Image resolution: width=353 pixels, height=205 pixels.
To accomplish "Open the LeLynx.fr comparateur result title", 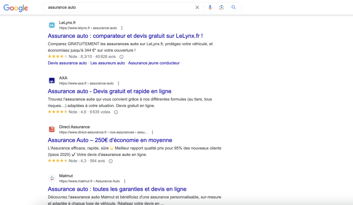I will coord(125,36).
